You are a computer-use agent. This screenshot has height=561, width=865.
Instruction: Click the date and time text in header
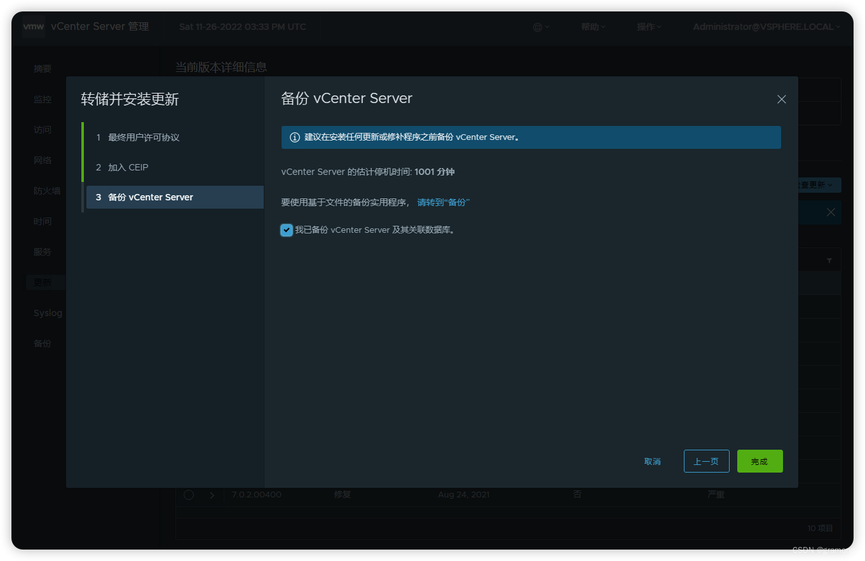(243, 27)
